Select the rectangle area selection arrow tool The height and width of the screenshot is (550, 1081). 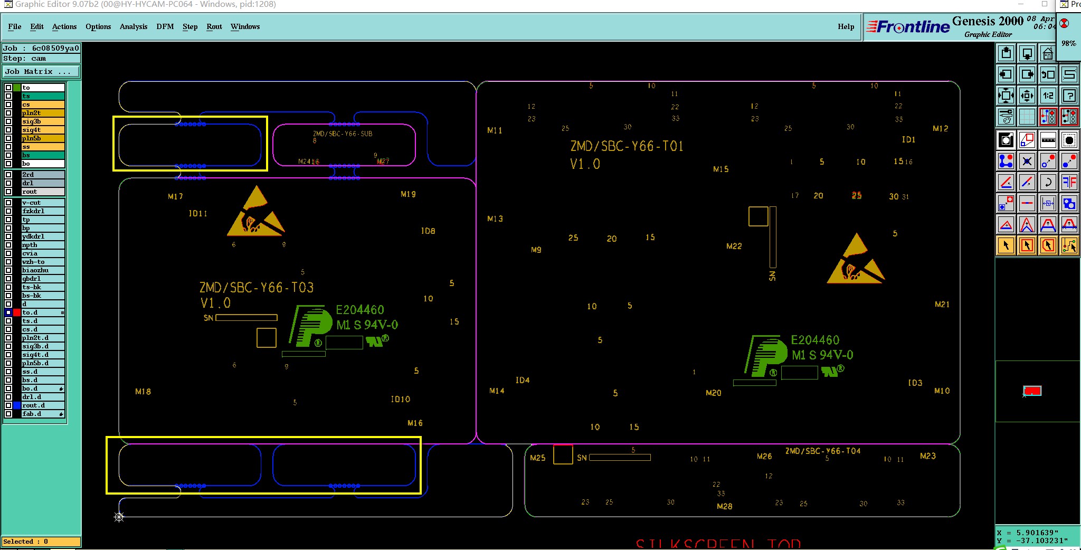[x=1027, y=245]
